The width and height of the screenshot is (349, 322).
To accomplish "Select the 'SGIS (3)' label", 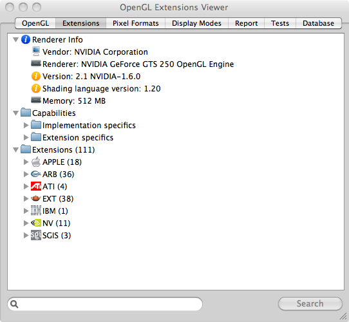I will [x=57, y=236].
